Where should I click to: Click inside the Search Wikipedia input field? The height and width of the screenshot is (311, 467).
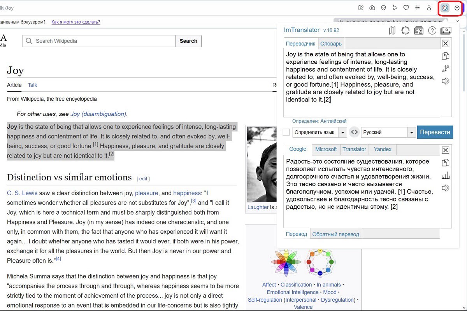point(99,41)
